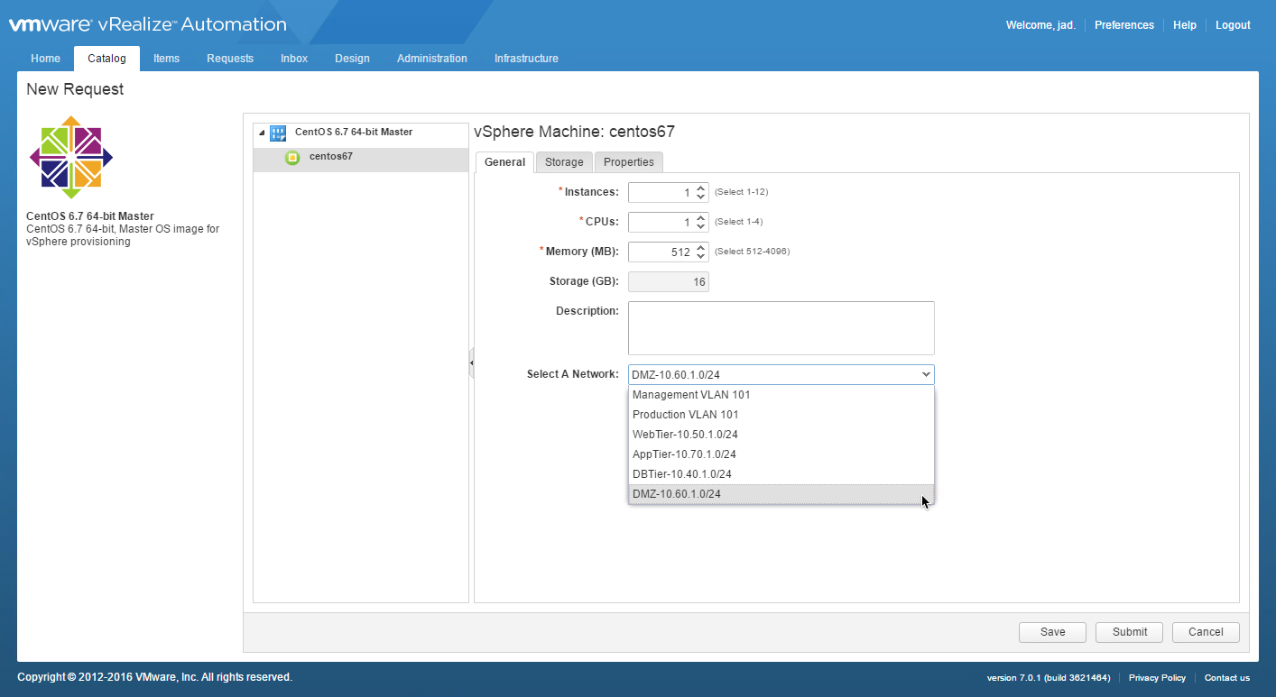Increase the Memory (MB) value
1276x697 pixels.
click(x=700, y=248)
